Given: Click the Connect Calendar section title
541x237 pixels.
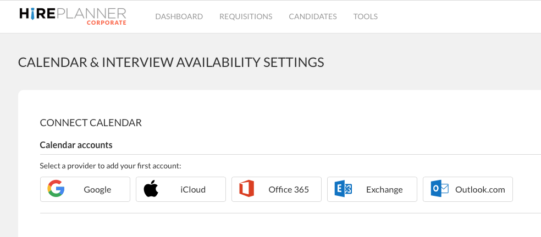Looking at the screenshot, I should pyautogui.click(x=91, y=123).
